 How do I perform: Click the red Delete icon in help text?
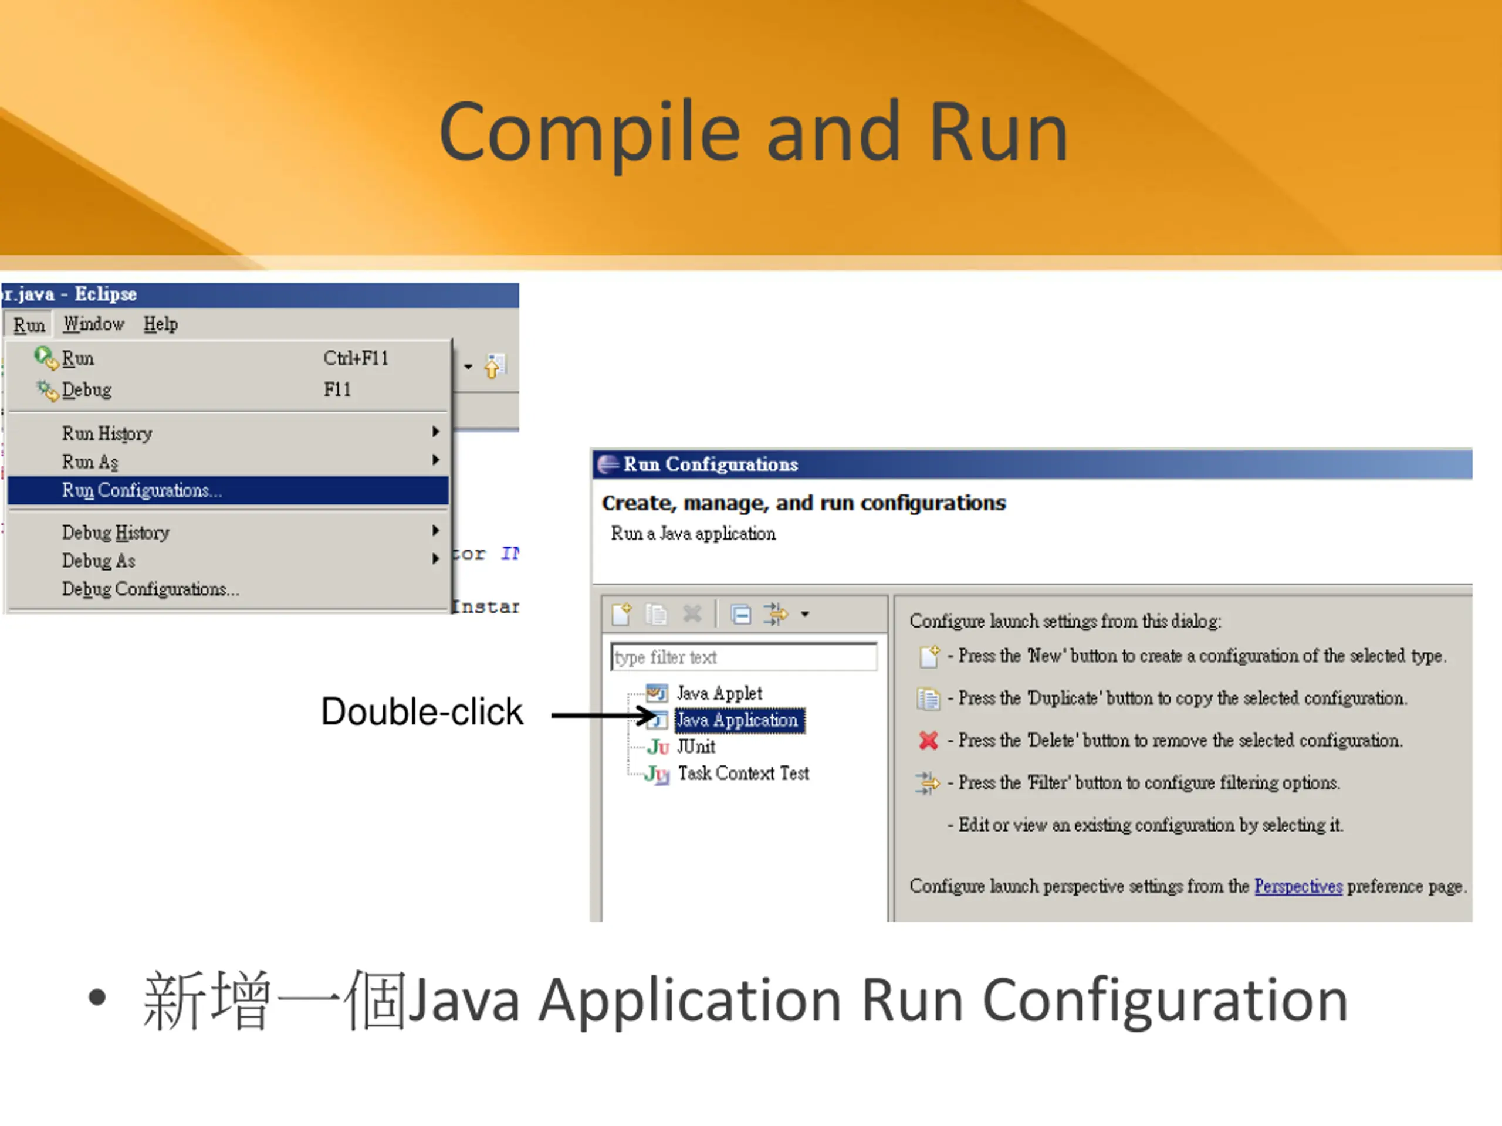928,741
